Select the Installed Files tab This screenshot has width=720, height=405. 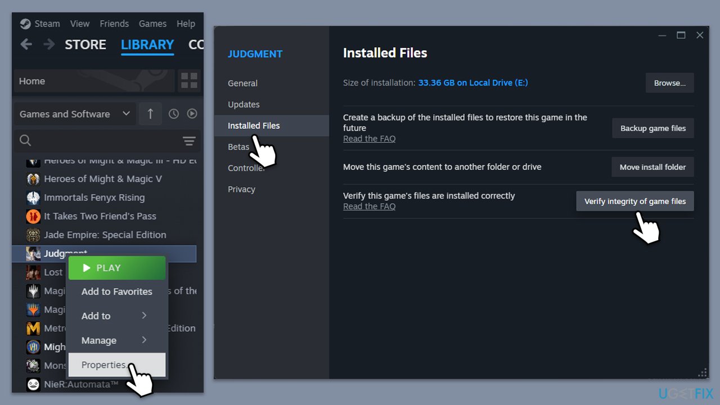pos(272,125)
